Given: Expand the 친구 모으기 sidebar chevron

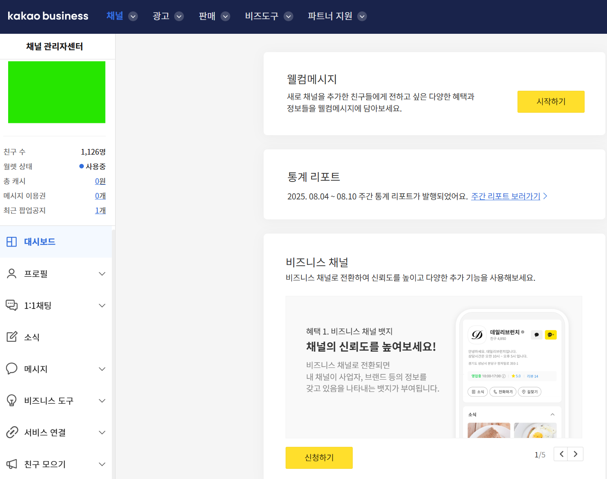Looking at the screenshot, I should 102,464.
